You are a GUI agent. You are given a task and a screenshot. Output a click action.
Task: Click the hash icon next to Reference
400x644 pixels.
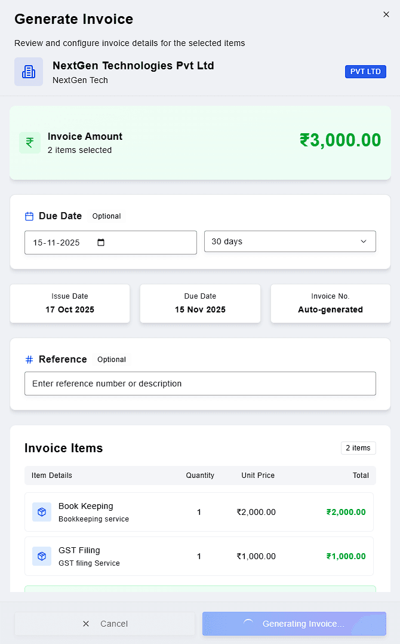(x=28, y=359)
